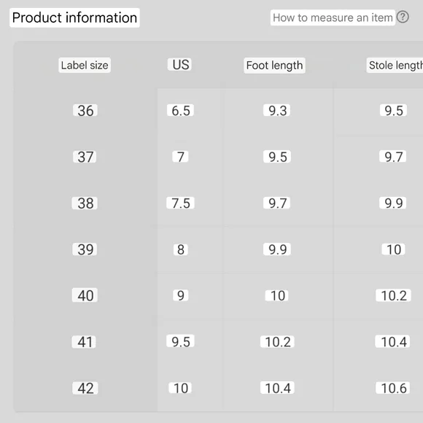The height and width of the screenshot is (423, 423).
Task: Select label size 37 cell
Action: coord(85,157)
